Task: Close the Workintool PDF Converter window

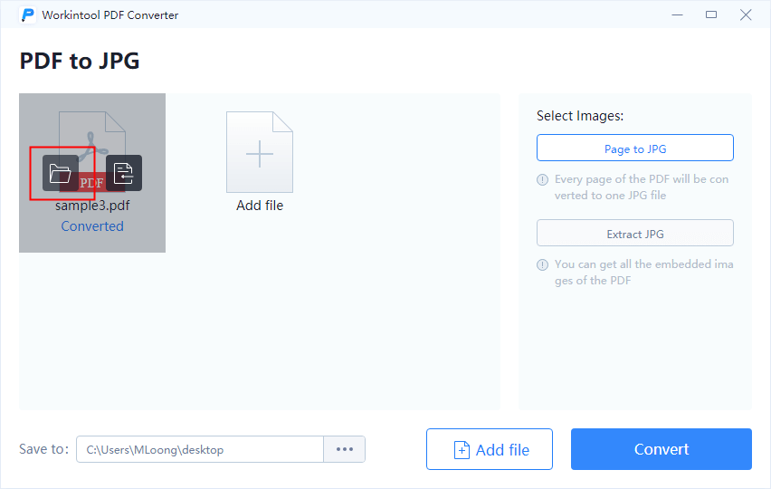Action: click(746, 14)
